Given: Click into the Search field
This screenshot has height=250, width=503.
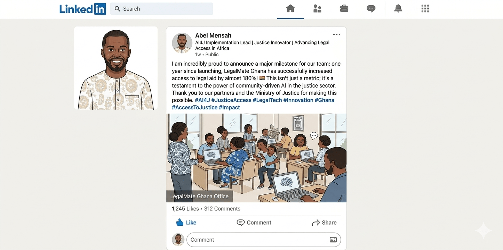Looking at the screenshot, I should 162,9.
